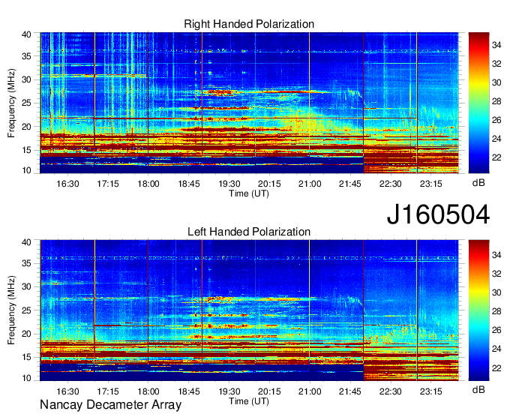Click the 19:30 time tick under bottom plot

[x=229, y=391]
